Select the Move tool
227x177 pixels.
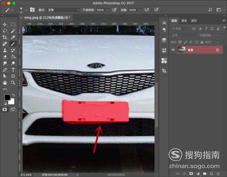point(5,25)
